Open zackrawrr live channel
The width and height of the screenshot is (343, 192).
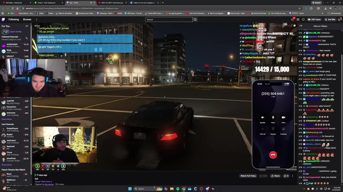[15, 141]
